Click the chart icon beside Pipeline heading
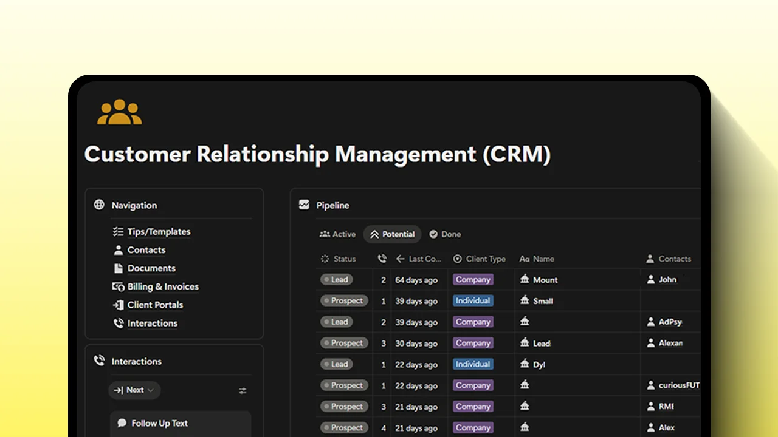The height and width of the screenshot is (437, 778). [x=304, y=205]
